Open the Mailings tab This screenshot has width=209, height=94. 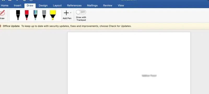92,5
